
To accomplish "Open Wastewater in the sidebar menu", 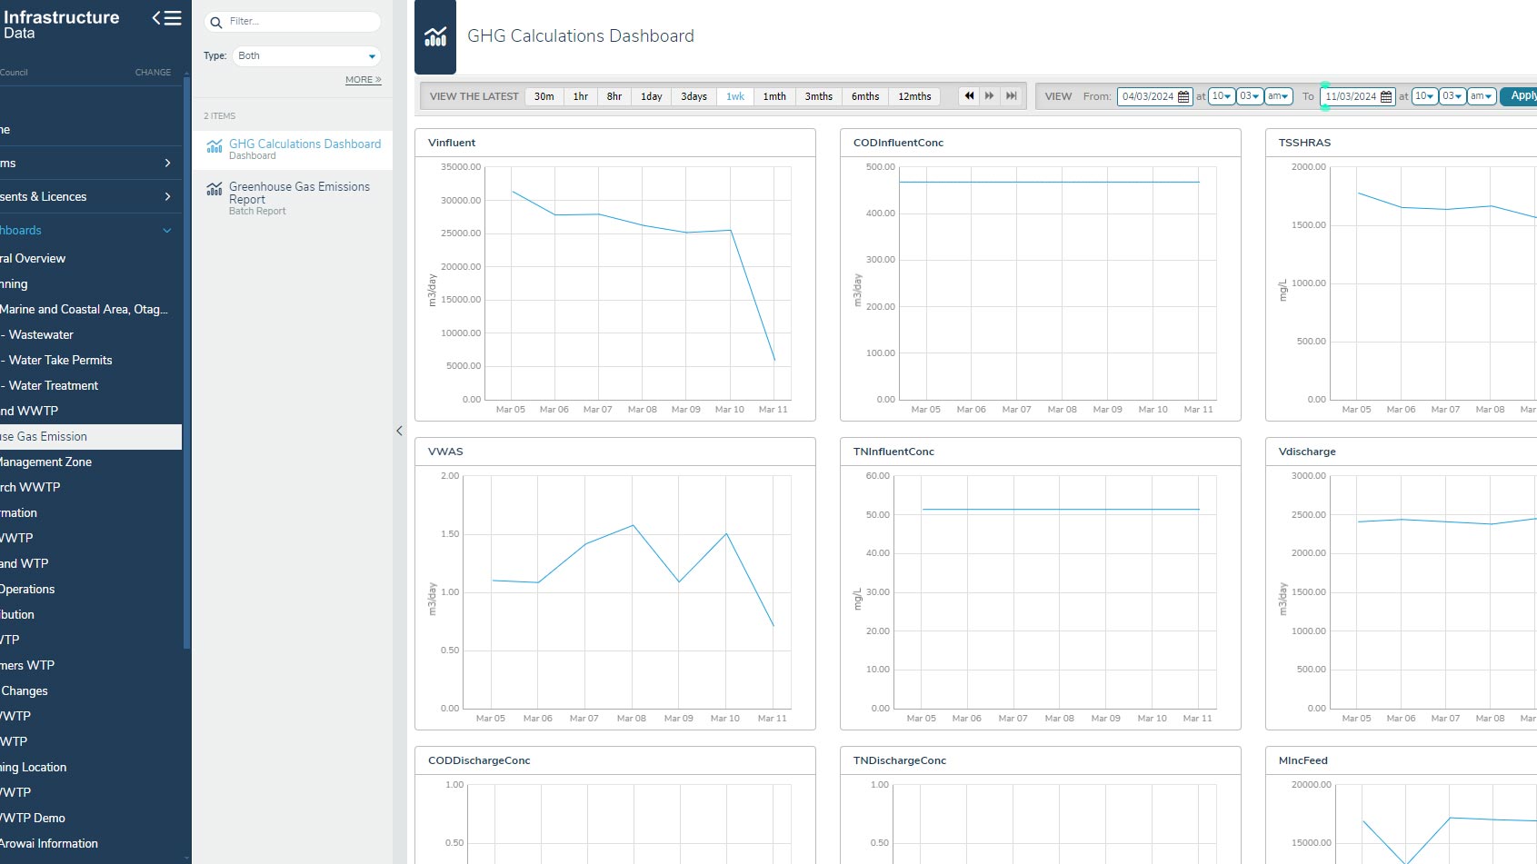I will coord(41,334).
